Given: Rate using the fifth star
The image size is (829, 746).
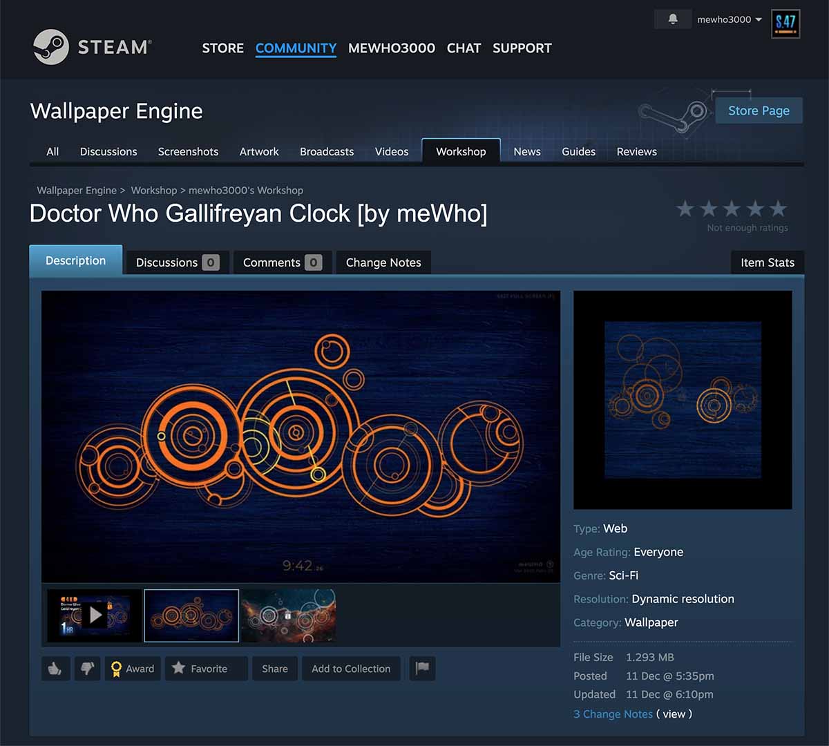Looking at the screenshot, I should pyautogui.click(x=779, y=209).
